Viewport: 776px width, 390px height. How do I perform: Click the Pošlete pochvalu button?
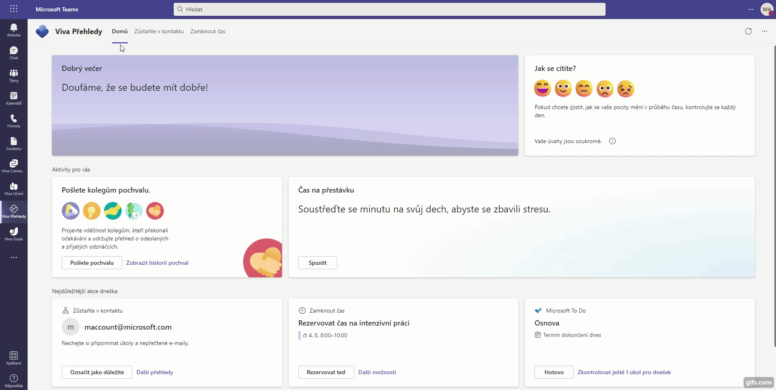92,263
